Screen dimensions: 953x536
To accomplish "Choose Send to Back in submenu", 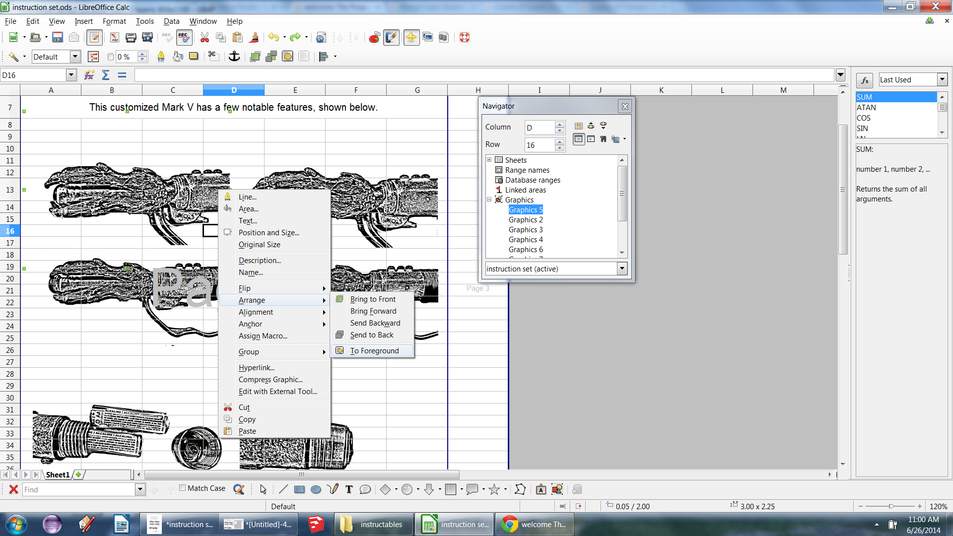I will [x=372, y=335].
